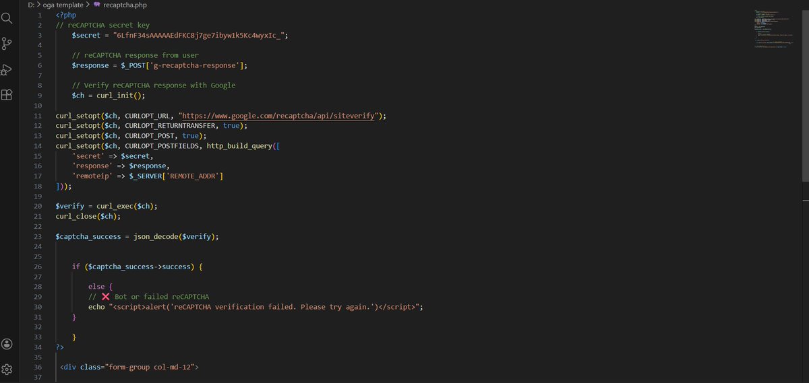This screenshot has width=809, height=383.
Task: Click the 'curl_exec' function call
Action: (115, 206)
